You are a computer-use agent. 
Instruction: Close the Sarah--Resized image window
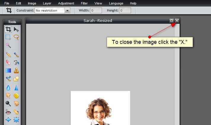[x=177, y=20]
